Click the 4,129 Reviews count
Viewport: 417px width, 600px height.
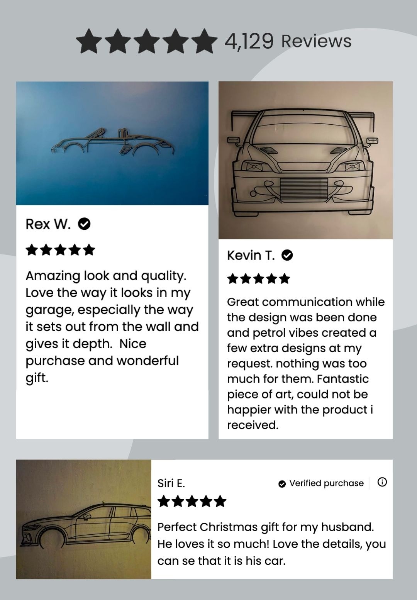click(x=288, y=41)
